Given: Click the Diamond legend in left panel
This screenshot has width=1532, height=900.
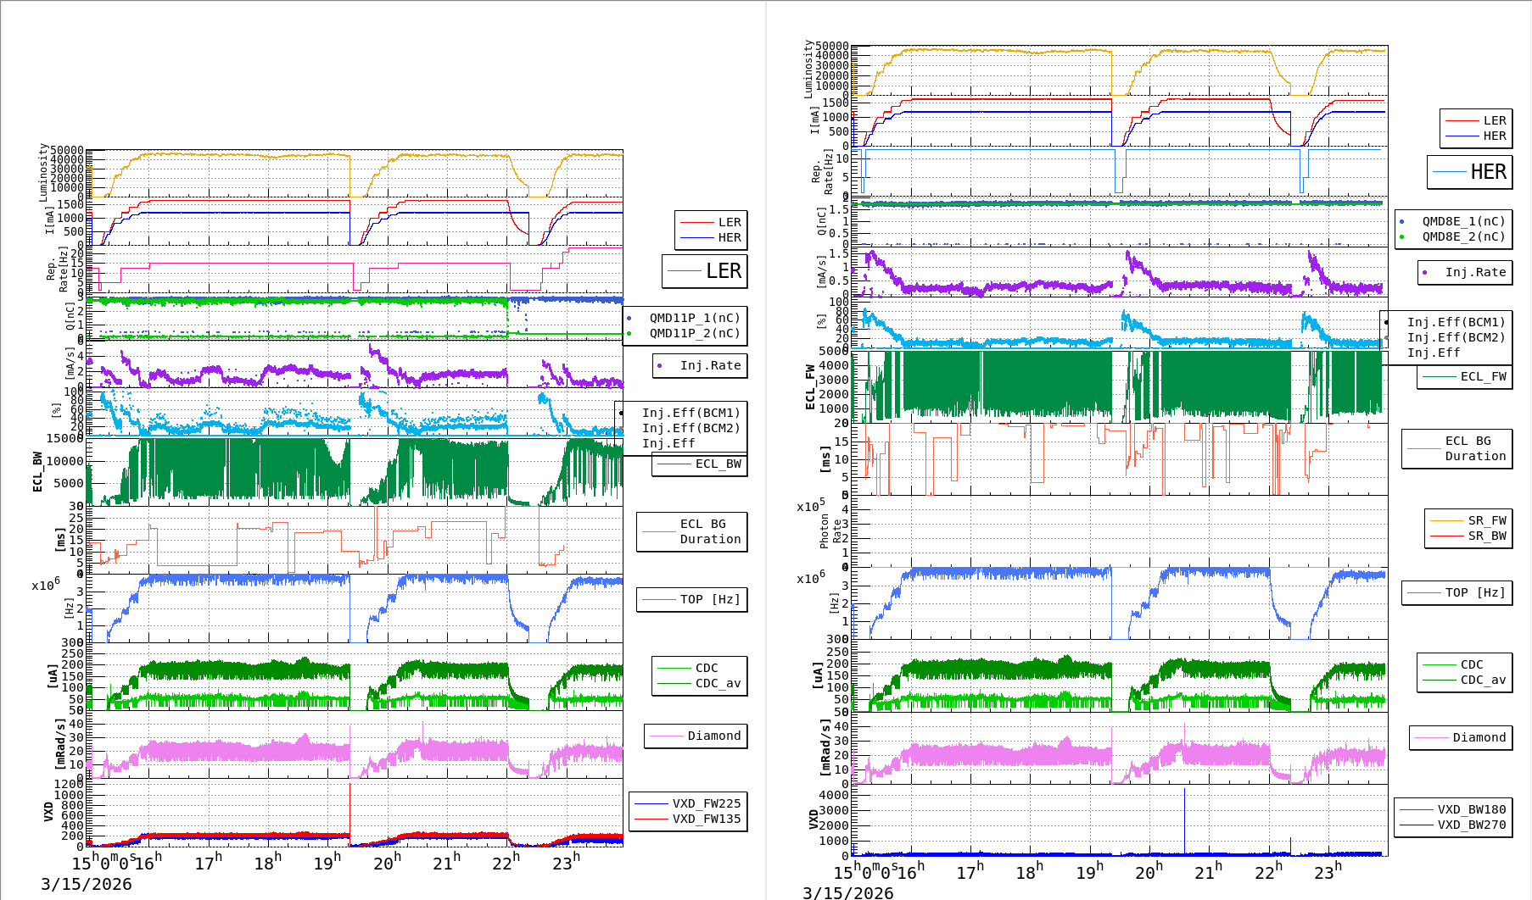Looking at the screenshot, I should click(x=713, y=736).
